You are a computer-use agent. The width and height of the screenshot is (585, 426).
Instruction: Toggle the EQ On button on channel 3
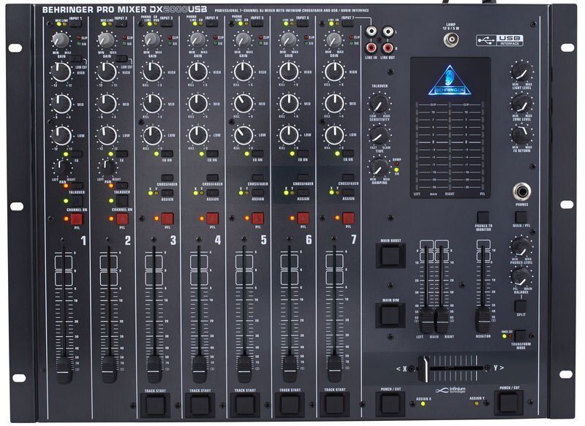167,153
